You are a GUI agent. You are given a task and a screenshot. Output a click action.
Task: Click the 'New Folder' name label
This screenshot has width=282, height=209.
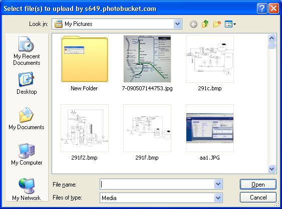click(84, 88)
